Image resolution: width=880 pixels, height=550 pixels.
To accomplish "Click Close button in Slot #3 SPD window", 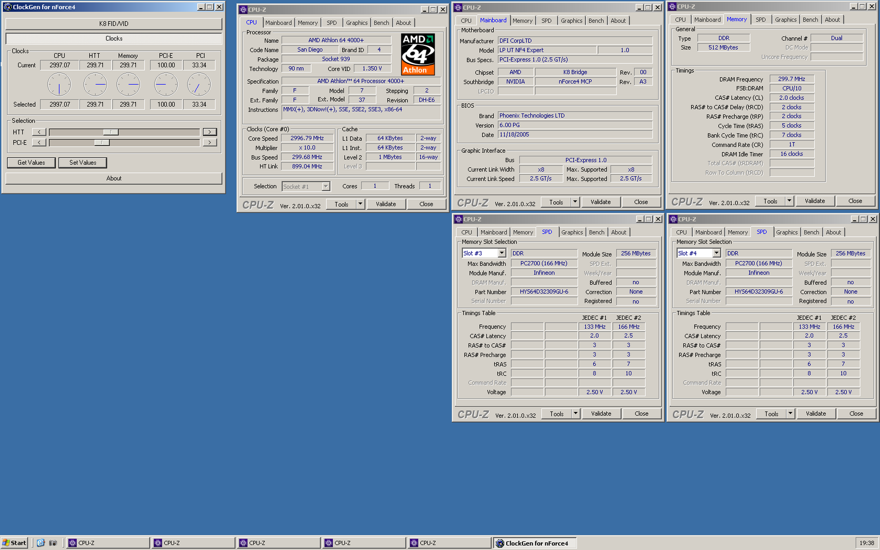I will click(642, 414).
